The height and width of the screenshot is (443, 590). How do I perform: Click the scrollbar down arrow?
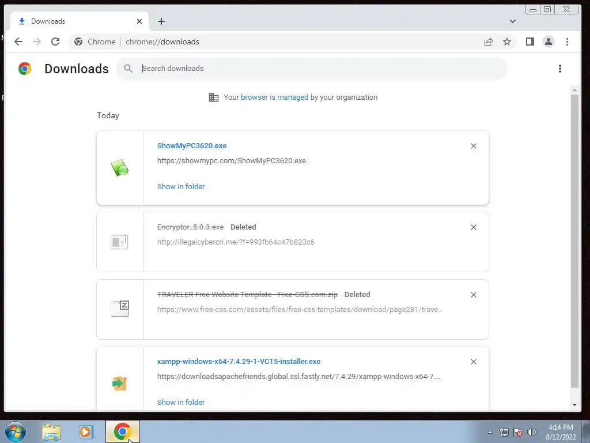pos(574,405)
